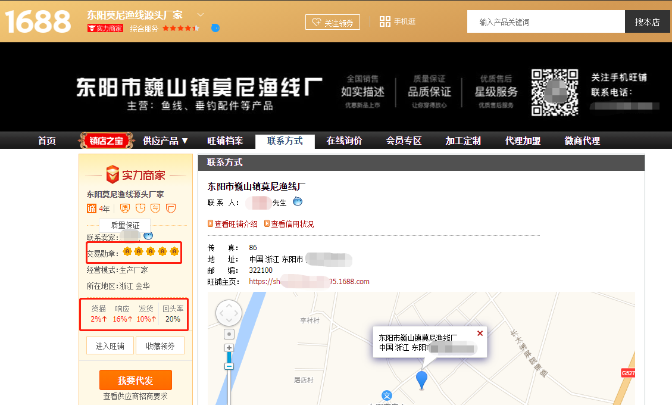Screen dimensions: 672x405
Task: Click the 综合服务 star rating
Action: [181, 29]
